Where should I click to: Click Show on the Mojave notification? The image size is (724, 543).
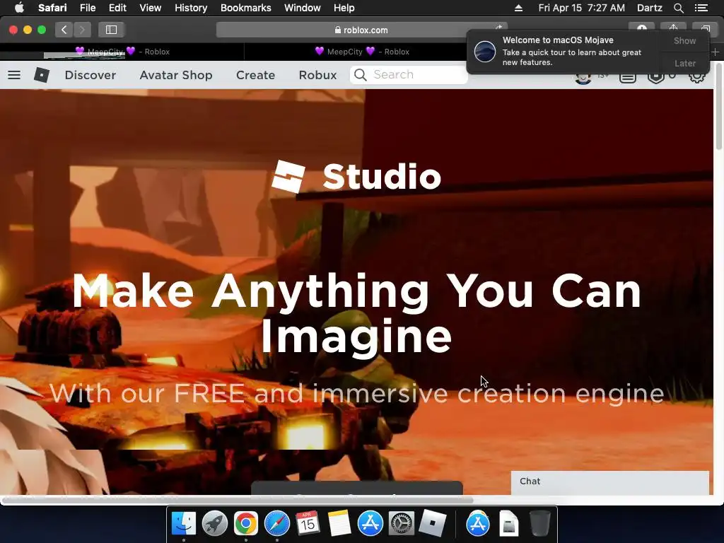click(x=684, y=40)
